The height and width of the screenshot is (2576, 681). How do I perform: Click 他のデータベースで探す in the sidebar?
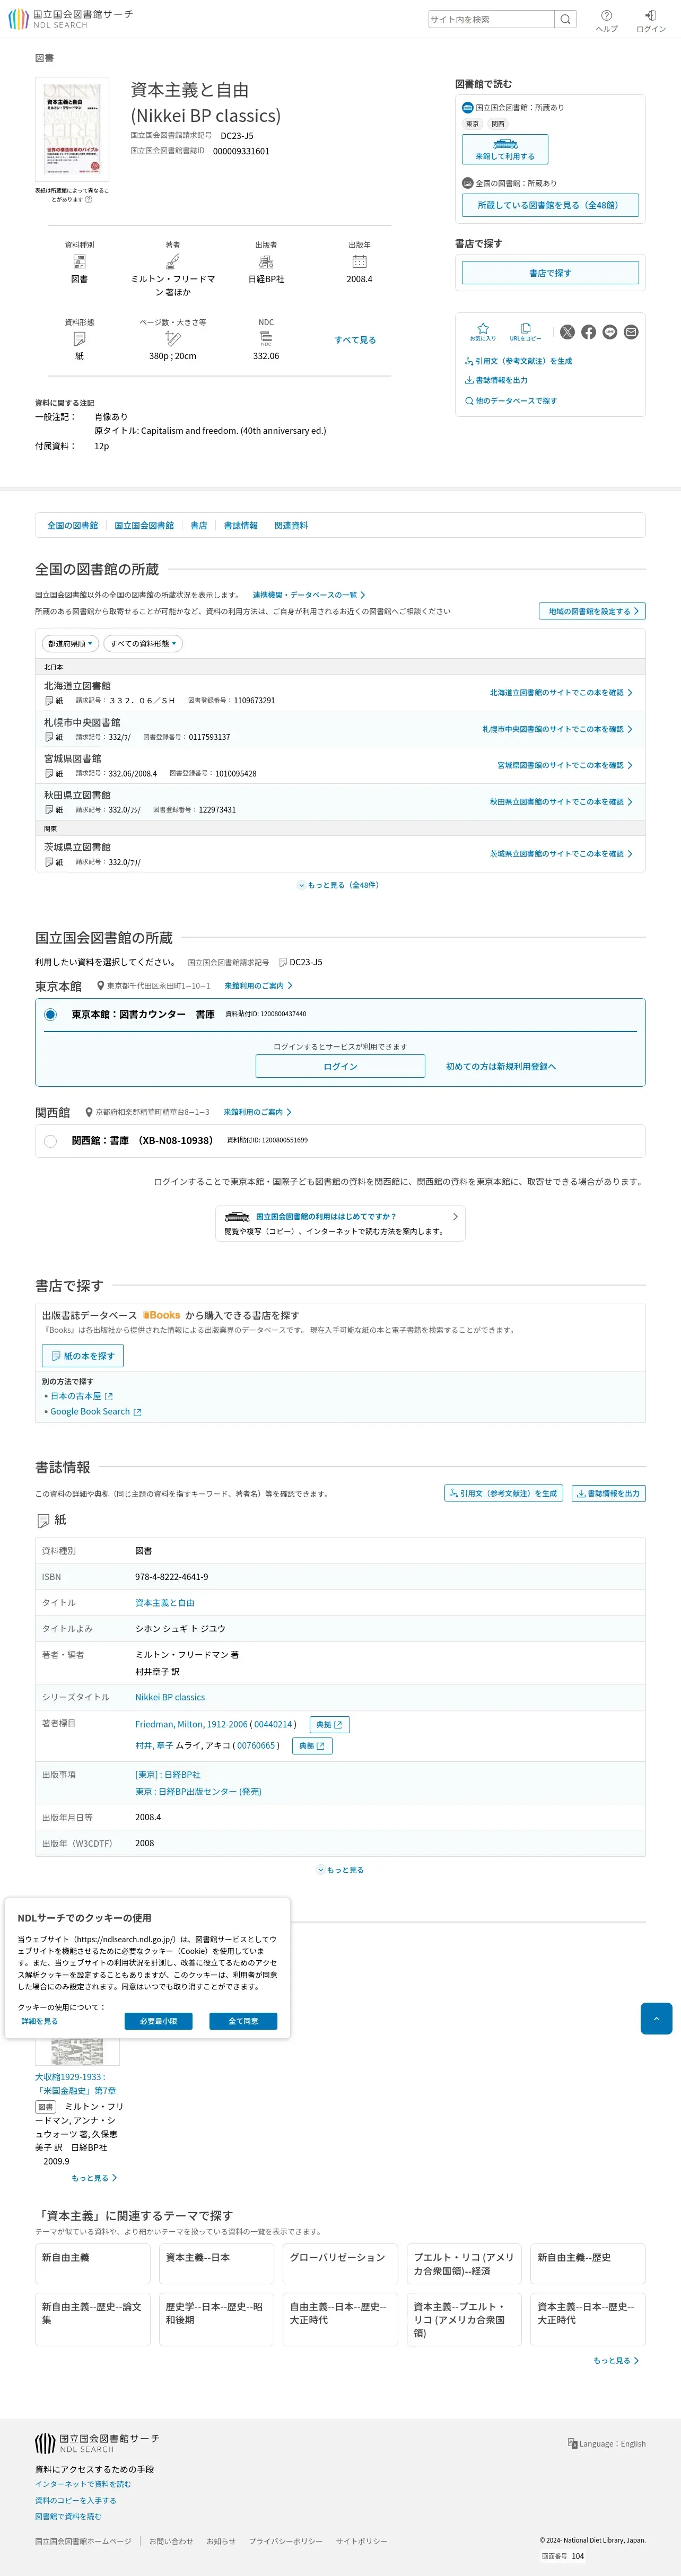click(511, 401)
